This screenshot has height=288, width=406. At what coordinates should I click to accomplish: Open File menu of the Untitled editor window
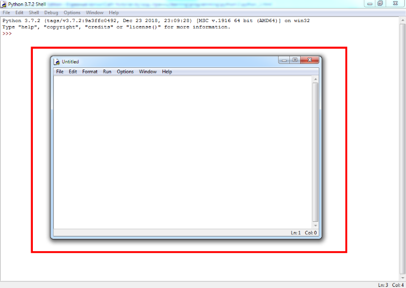59,72
